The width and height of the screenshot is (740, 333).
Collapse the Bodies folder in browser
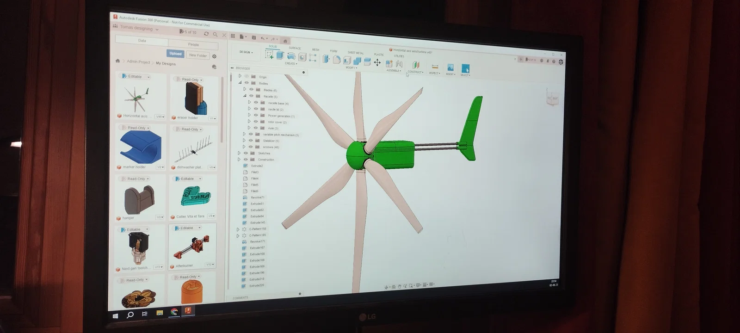(x=240, y=82)
